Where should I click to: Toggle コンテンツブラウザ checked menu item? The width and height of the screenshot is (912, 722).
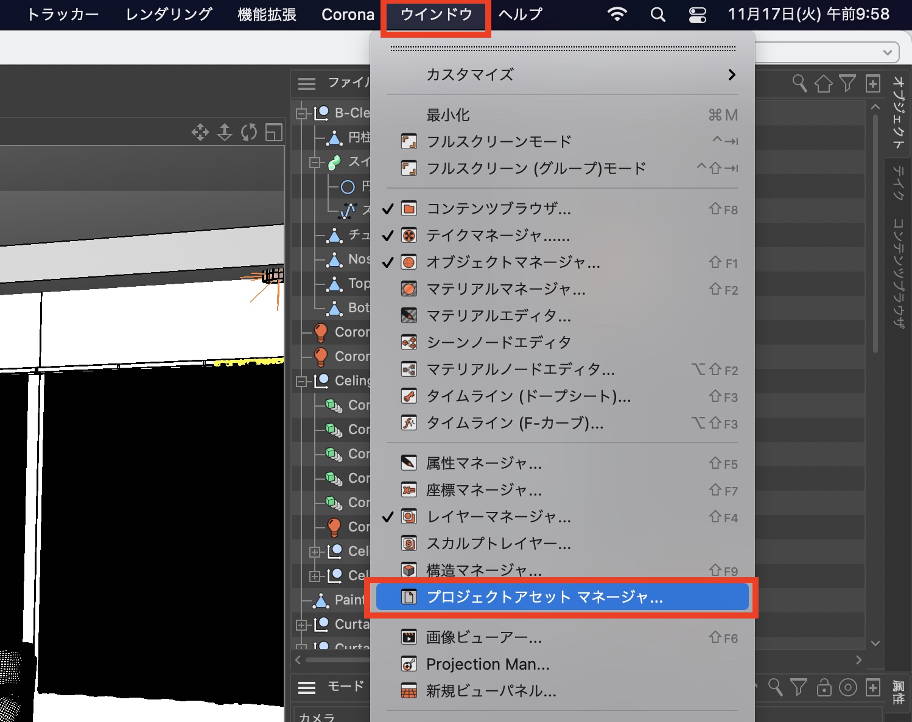click(499, 209)
